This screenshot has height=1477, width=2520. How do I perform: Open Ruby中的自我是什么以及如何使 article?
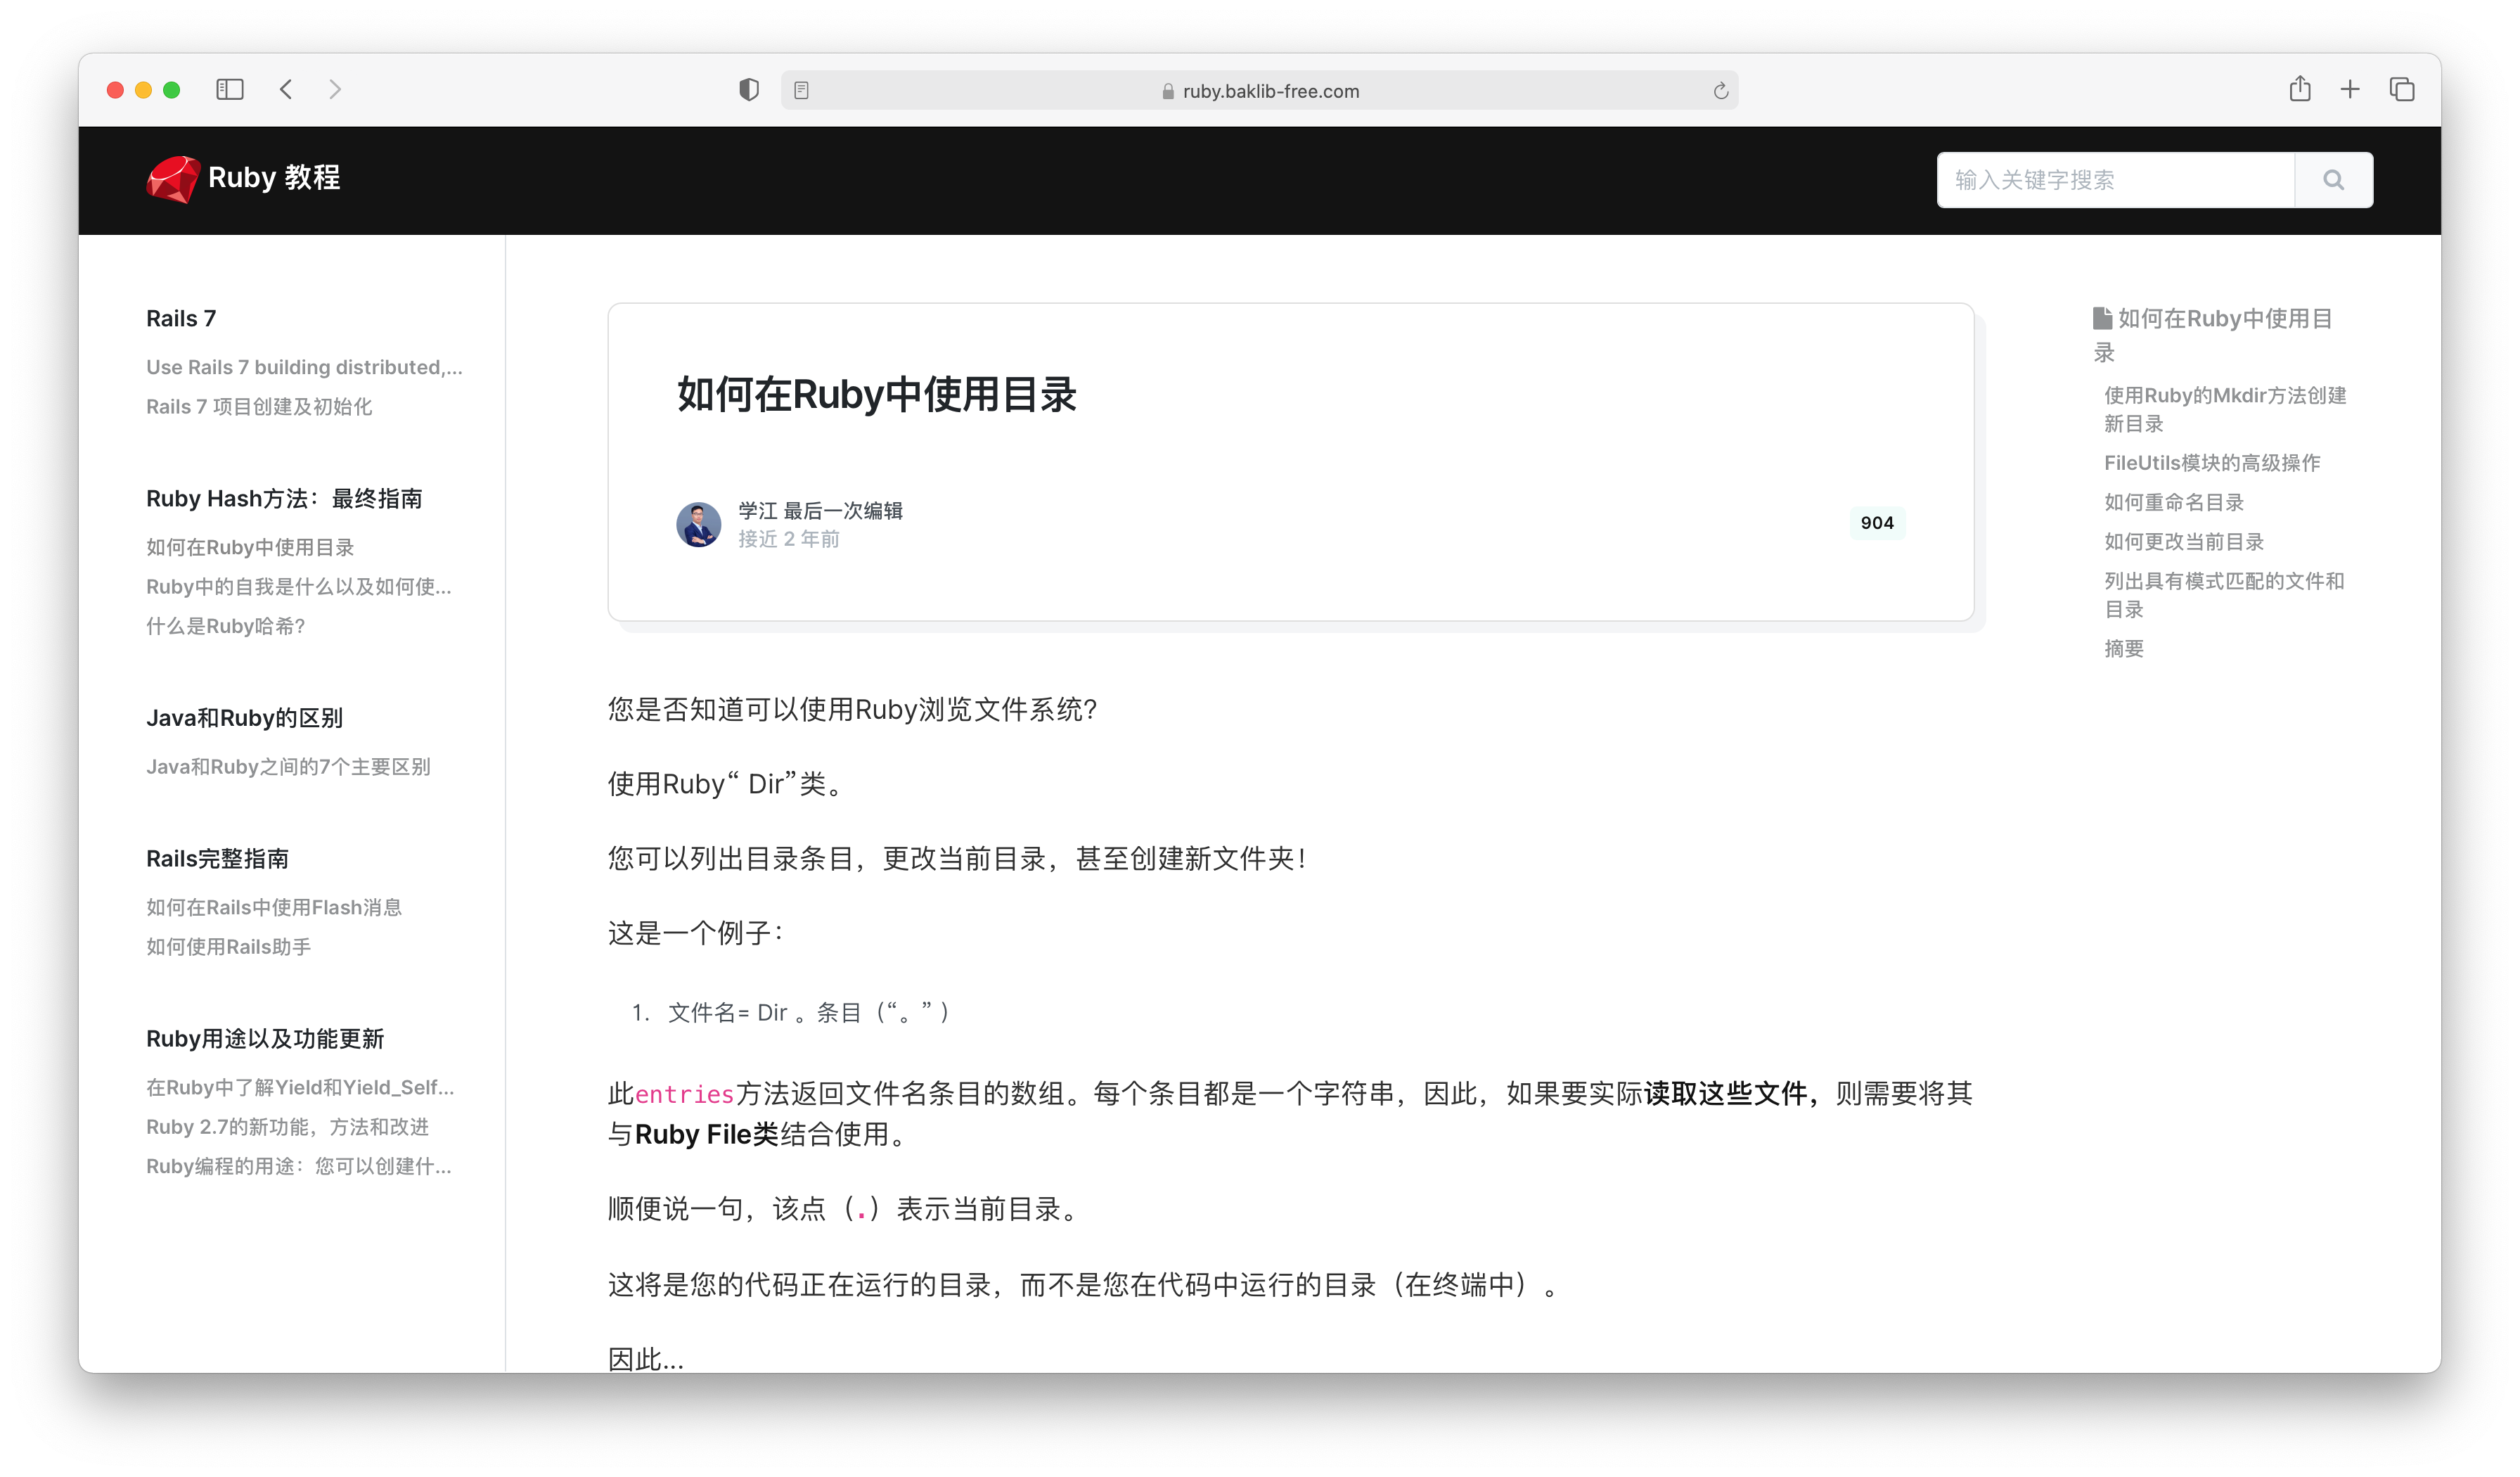click(x=299, y=586)
